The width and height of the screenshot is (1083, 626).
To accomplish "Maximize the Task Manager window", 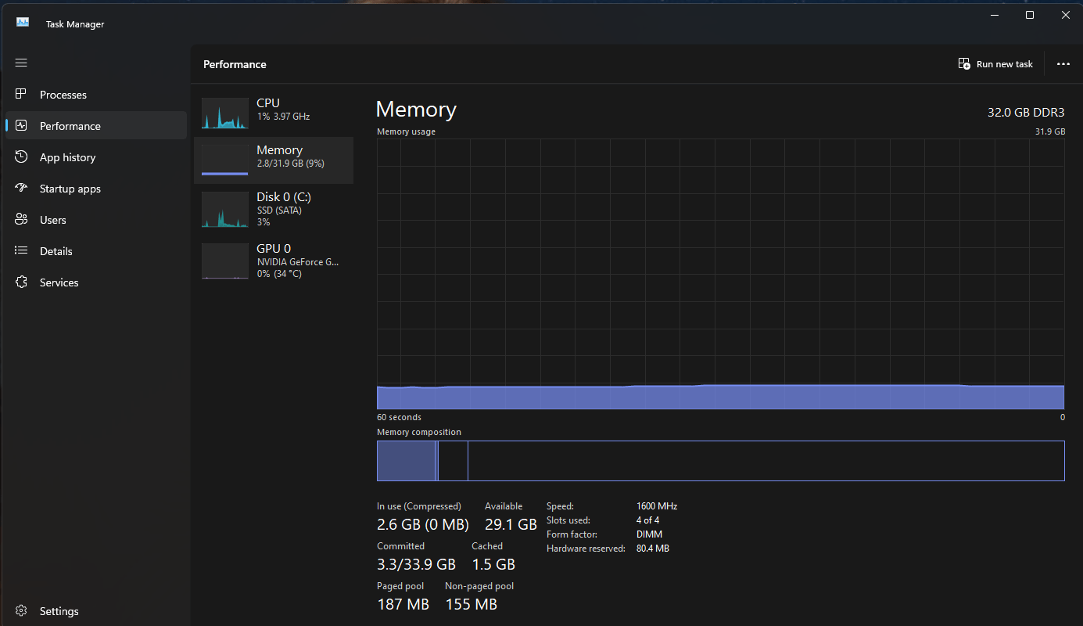I will click(x=1030, y=15).
